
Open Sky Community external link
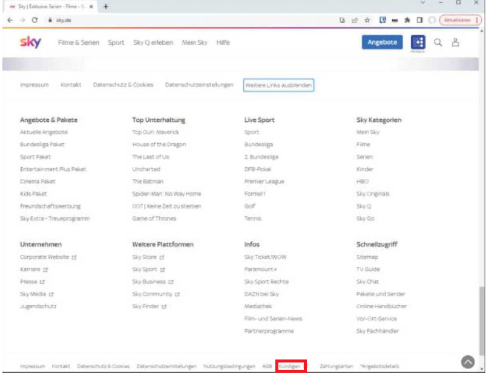click(x=156, y=294)
